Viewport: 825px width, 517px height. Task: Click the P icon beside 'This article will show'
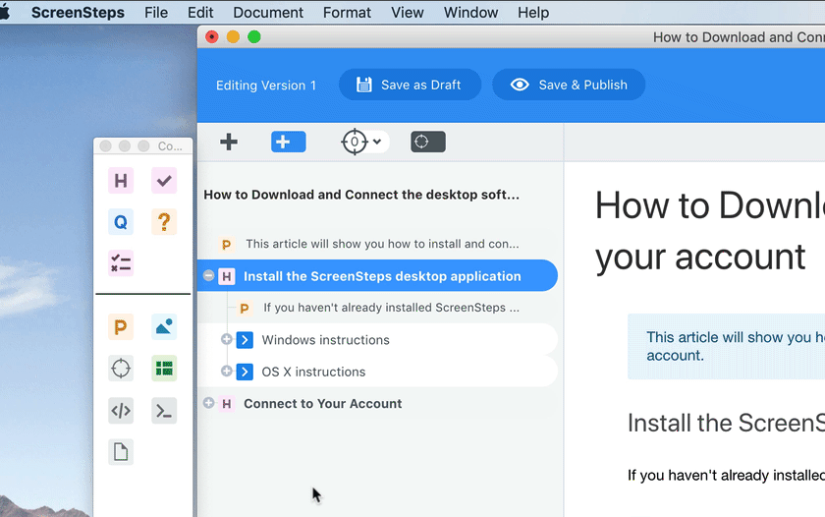click(x=226, y=245)
